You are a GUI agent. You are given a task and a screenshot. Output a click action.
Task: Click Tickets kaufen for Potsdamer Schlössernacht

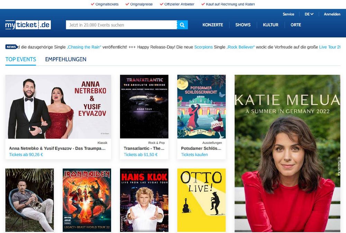point(194,155)
